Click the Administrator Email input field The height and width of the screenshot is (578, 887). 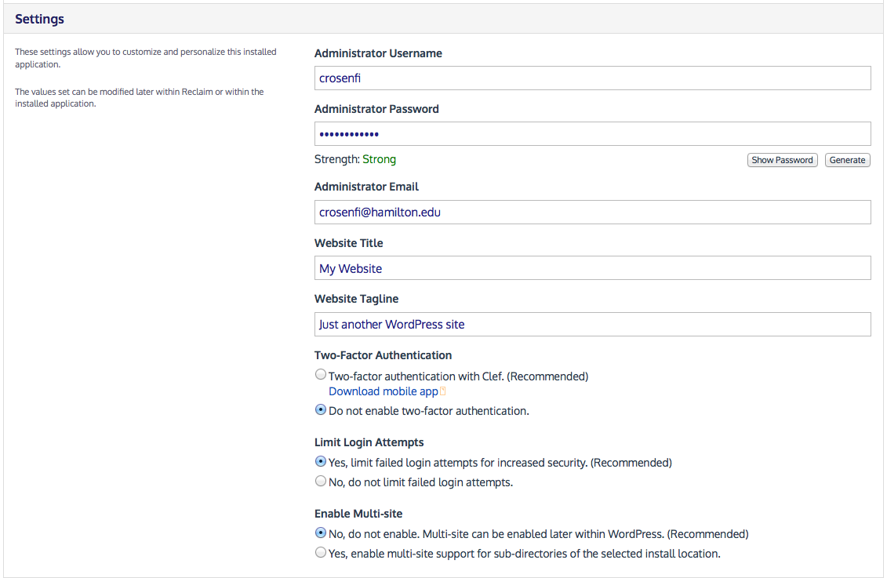point(592,212)
